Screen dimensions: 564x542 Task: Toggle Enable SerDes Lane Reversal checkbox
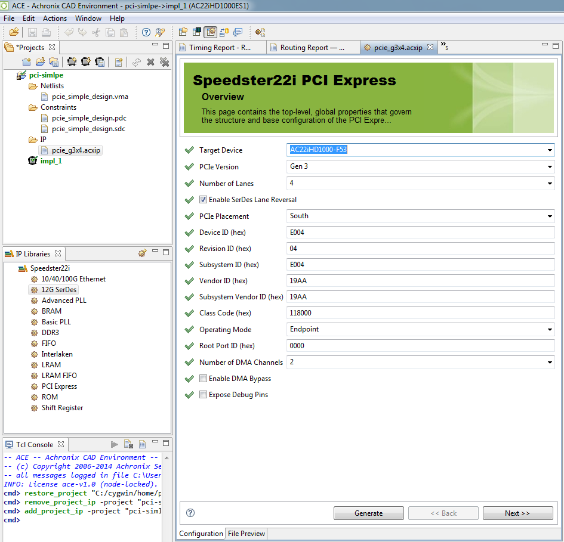(204, 200)
